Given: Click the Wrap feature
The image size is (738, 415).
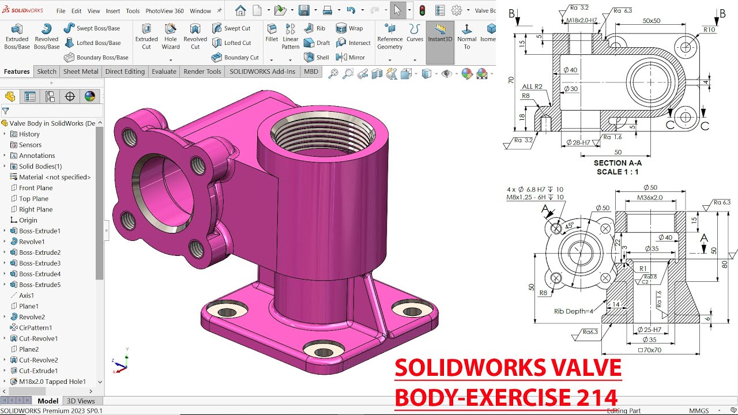Looking at the screenshot, I should pyautogui.click(x=349, y=28).
